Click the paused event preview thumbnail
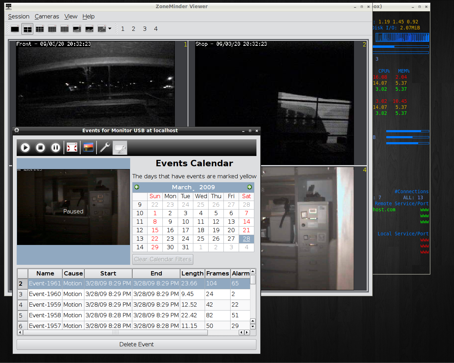 (73, 207)
